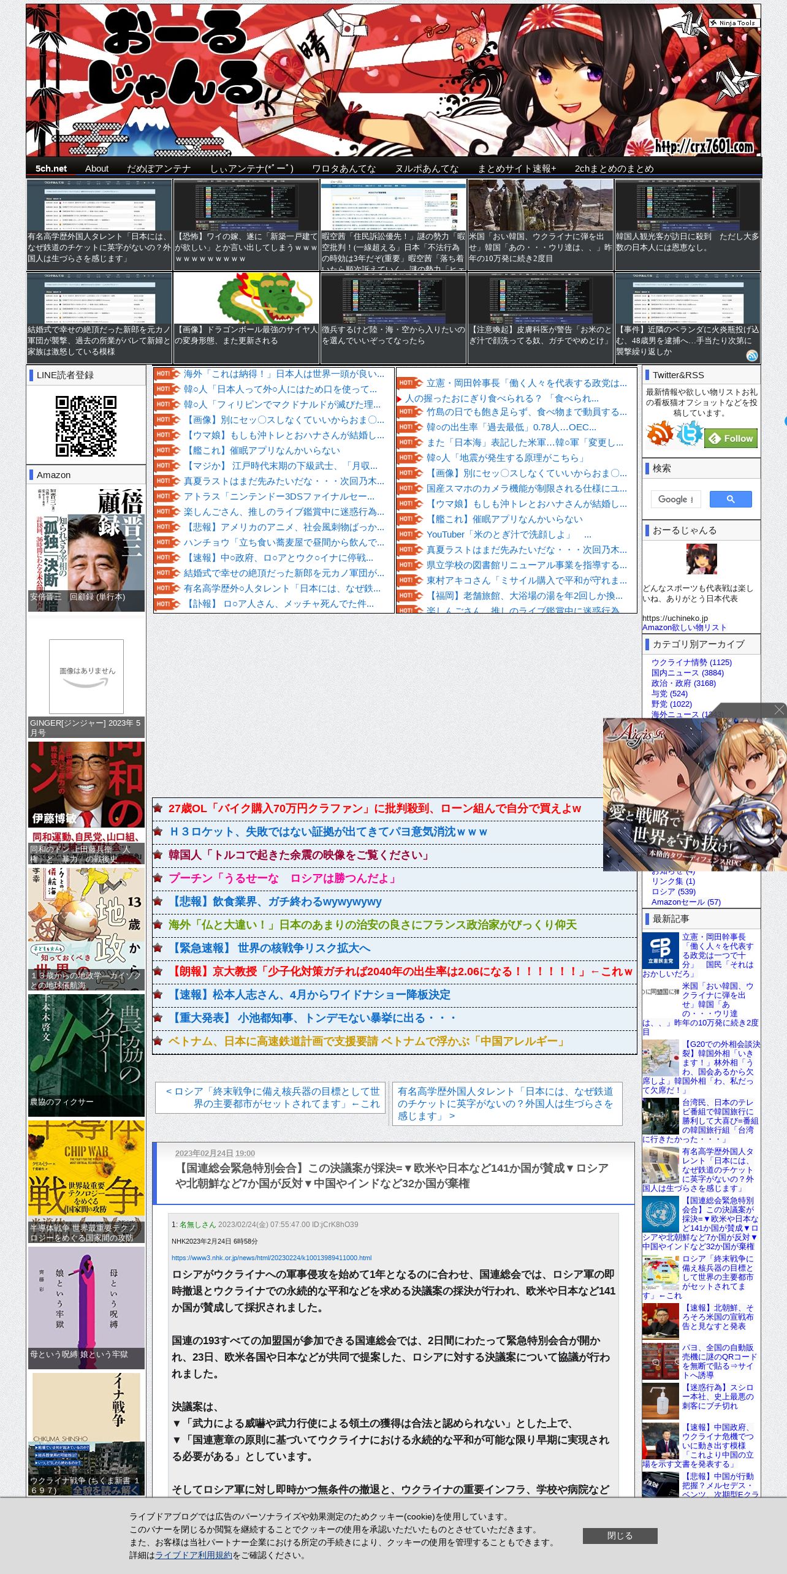Open 母という呪縛 娘という牢獄 book cover
Image resolution: width=787 pixels, height=1574 pixels.
click(86, 1308)
